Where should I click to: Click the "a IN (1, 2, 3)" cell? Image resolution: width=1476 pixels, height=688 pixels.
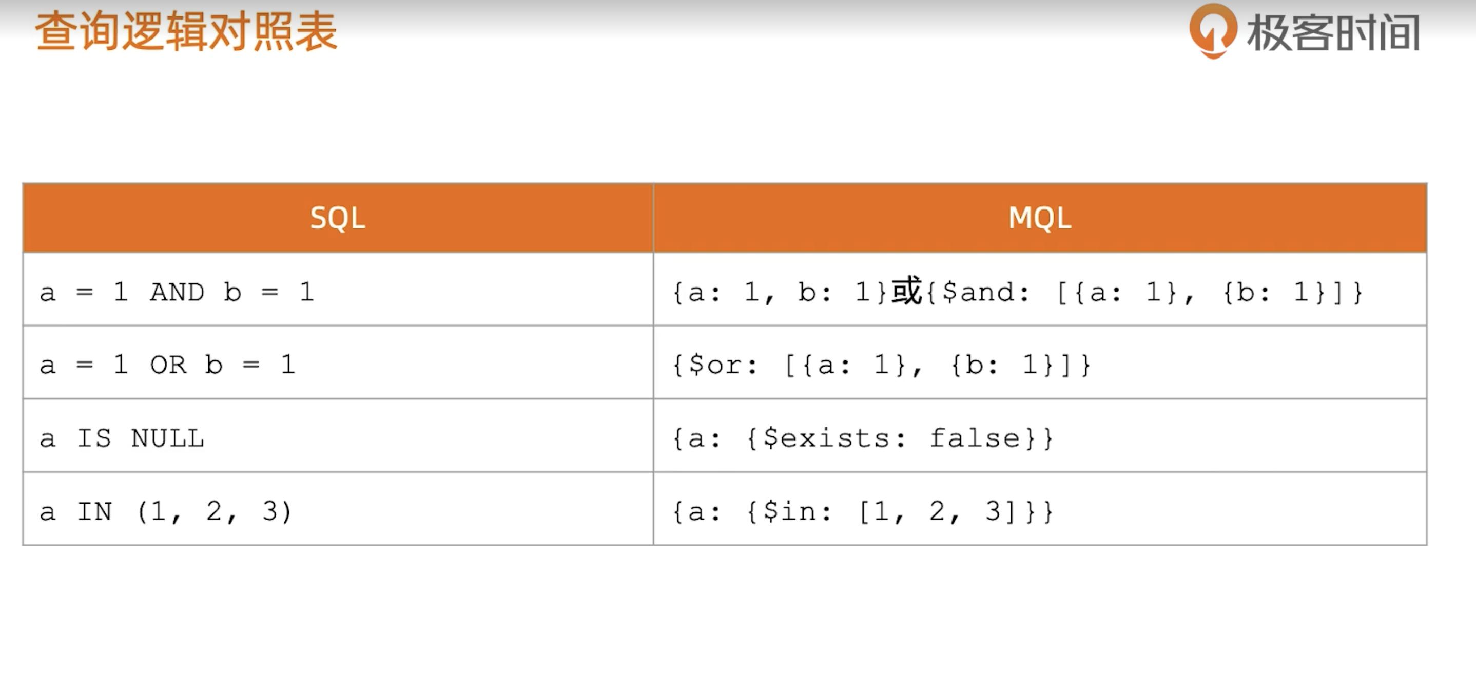coord(166,511)
